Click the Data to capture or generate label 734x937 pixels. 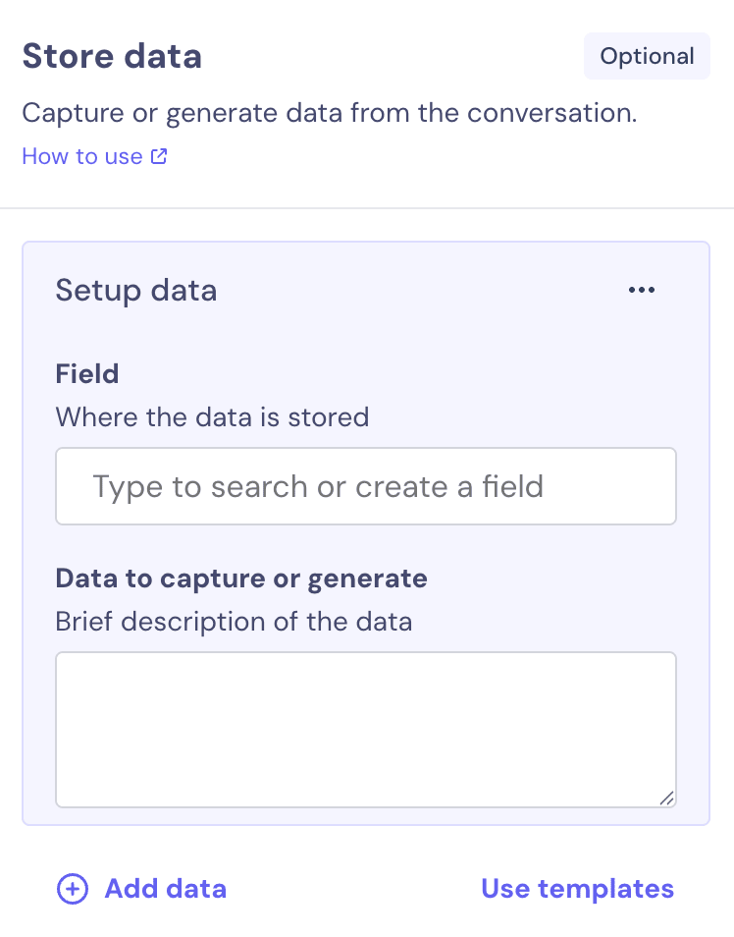(x=241, y=578)
